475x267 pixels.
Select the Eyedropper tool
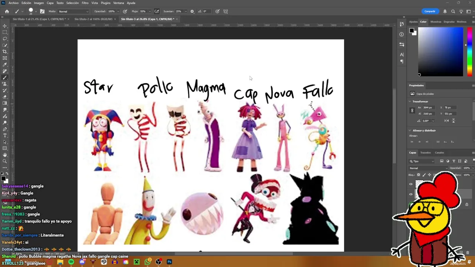[x=5, y=65]
